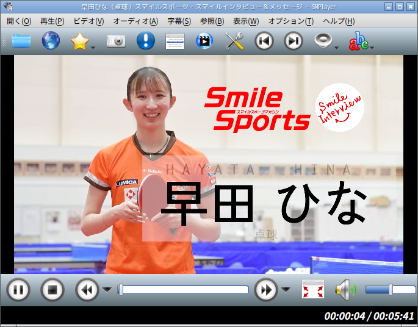Stop the video playback
The width and height of the screenshot is (418, 327).
(x=52, y=290)
